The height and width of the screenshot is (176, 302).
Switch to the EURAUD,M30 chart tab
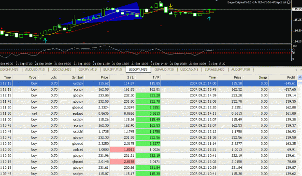tap(215, 69)
